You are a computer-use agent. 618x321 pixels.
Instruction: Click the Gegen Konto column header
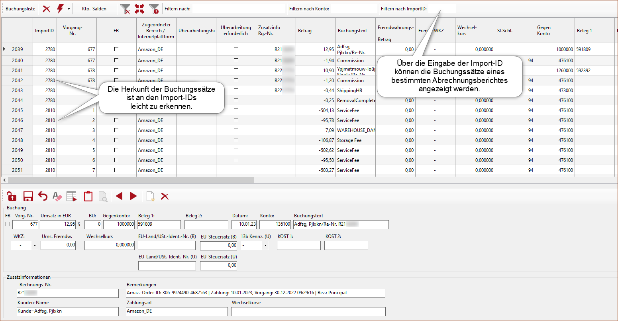click(555, 31)
